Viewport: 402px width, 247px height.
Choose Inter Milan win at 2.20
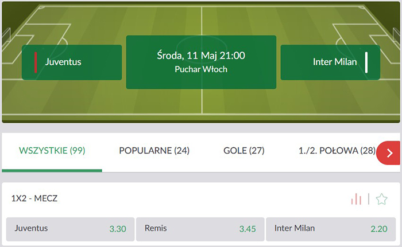coord(331,229)
